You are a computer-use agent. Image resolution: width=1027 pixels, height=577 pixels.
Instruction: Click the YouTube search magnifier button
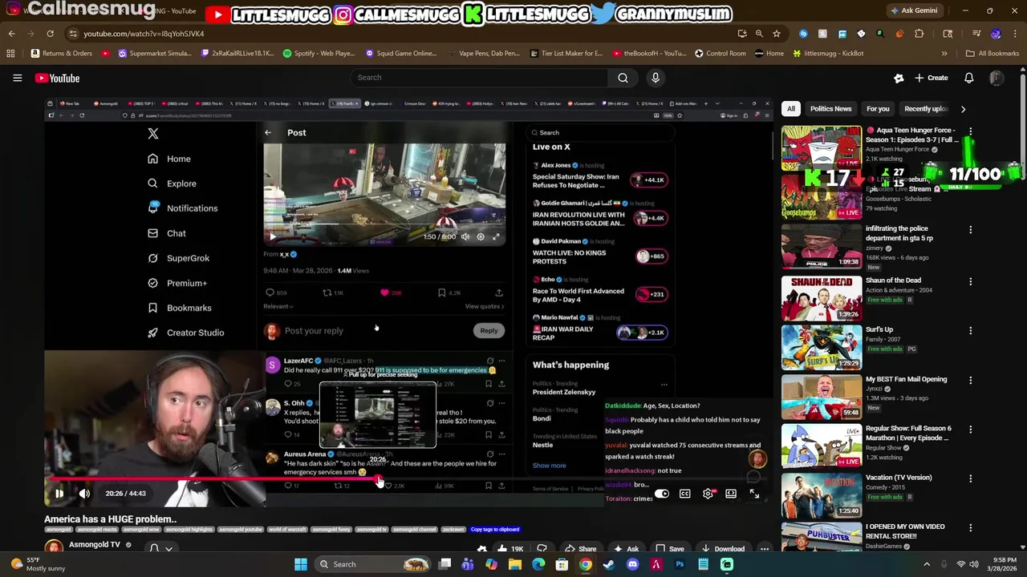623,78
